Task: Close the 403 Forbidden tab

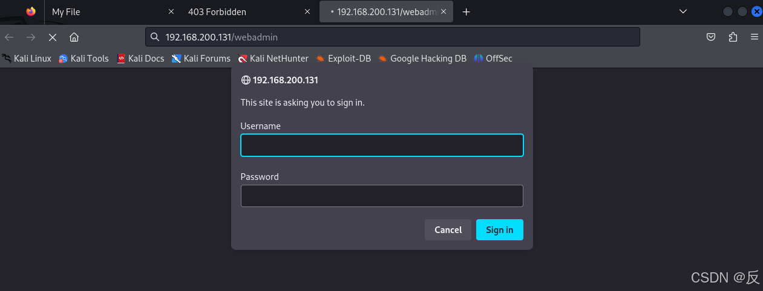Action: (307, 11)
